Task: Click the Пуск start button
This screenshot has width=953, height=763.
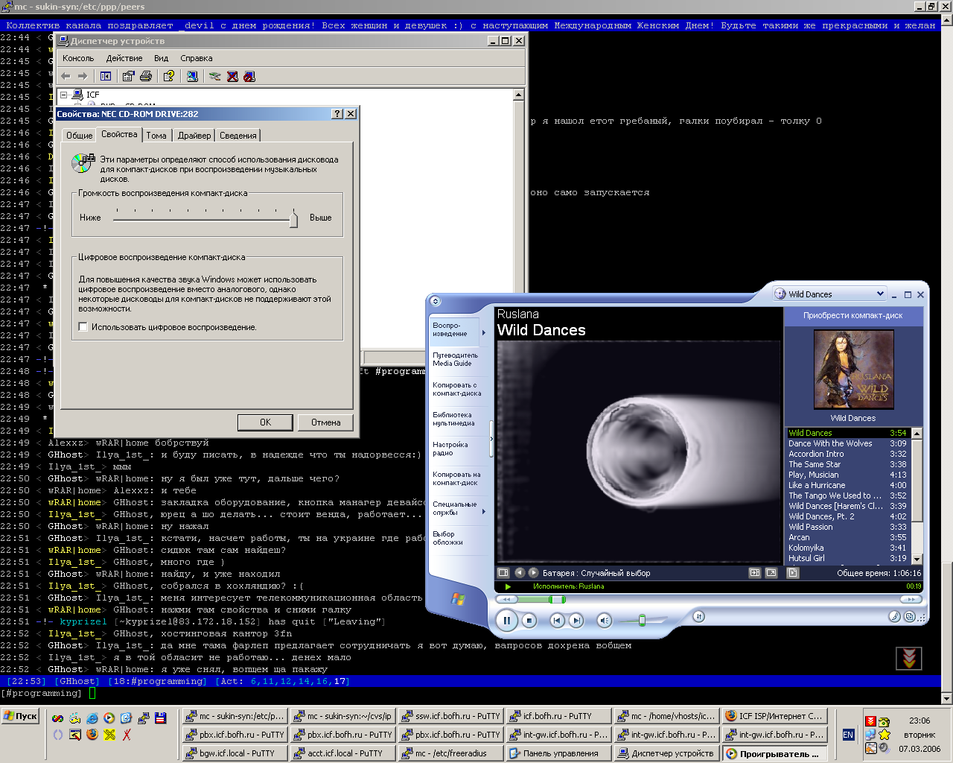Action: coord(21,716)
